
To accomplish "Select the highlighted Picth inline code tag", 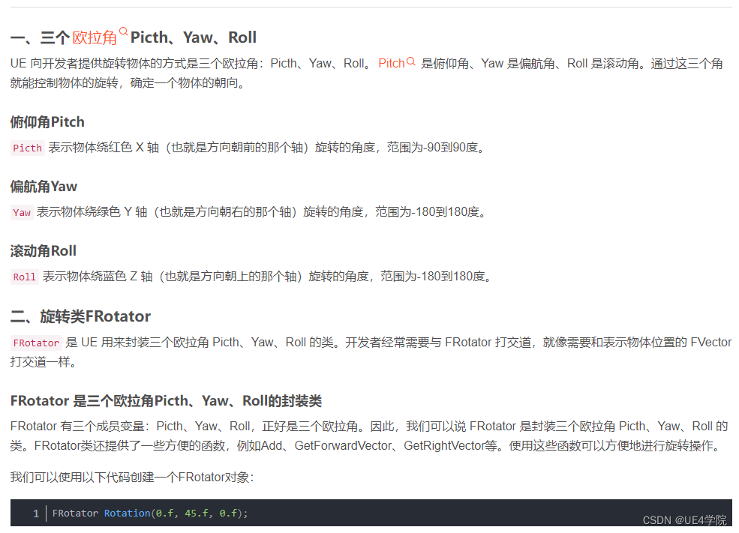I will pyautogui.click(x=27, y=148).
